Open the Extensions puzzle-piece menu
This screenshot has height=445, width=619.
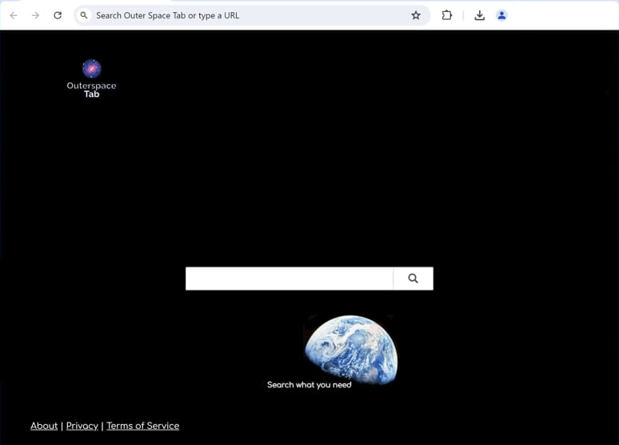pyautogui.click(x=447, y=15)
